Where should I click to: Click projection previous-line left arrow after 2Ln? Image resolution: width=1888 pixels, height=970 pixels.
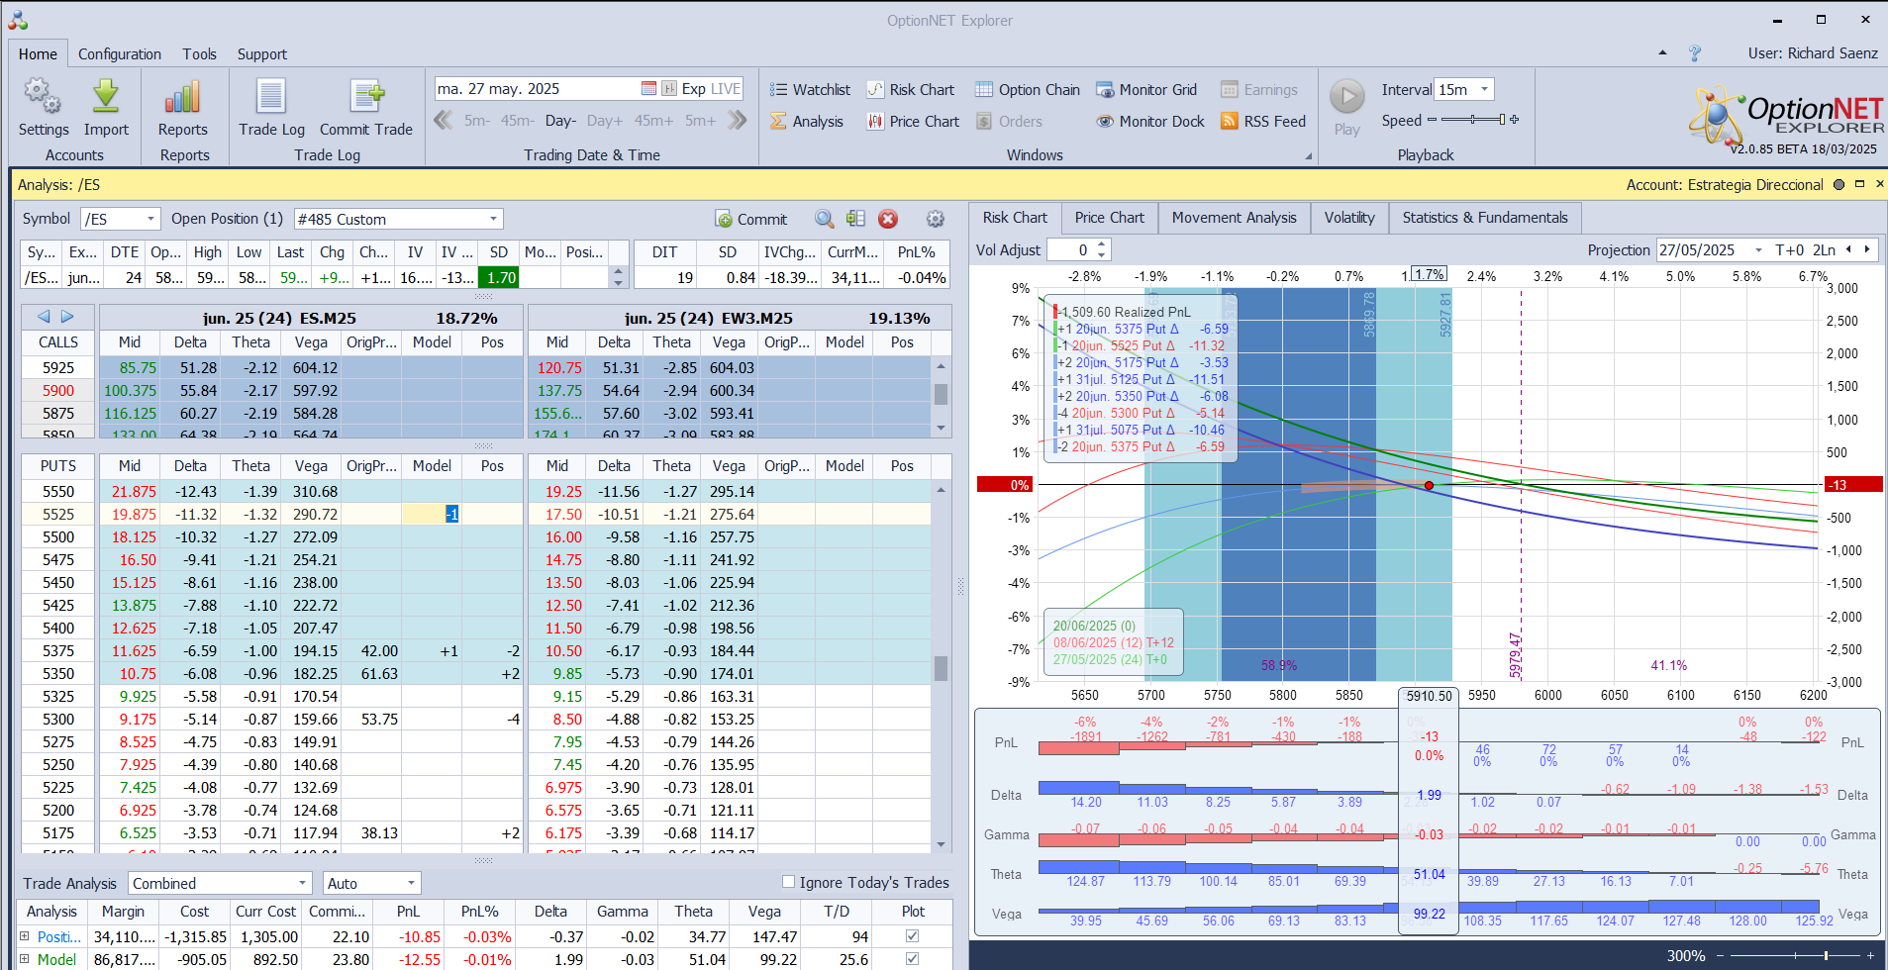pos(1848,249)
